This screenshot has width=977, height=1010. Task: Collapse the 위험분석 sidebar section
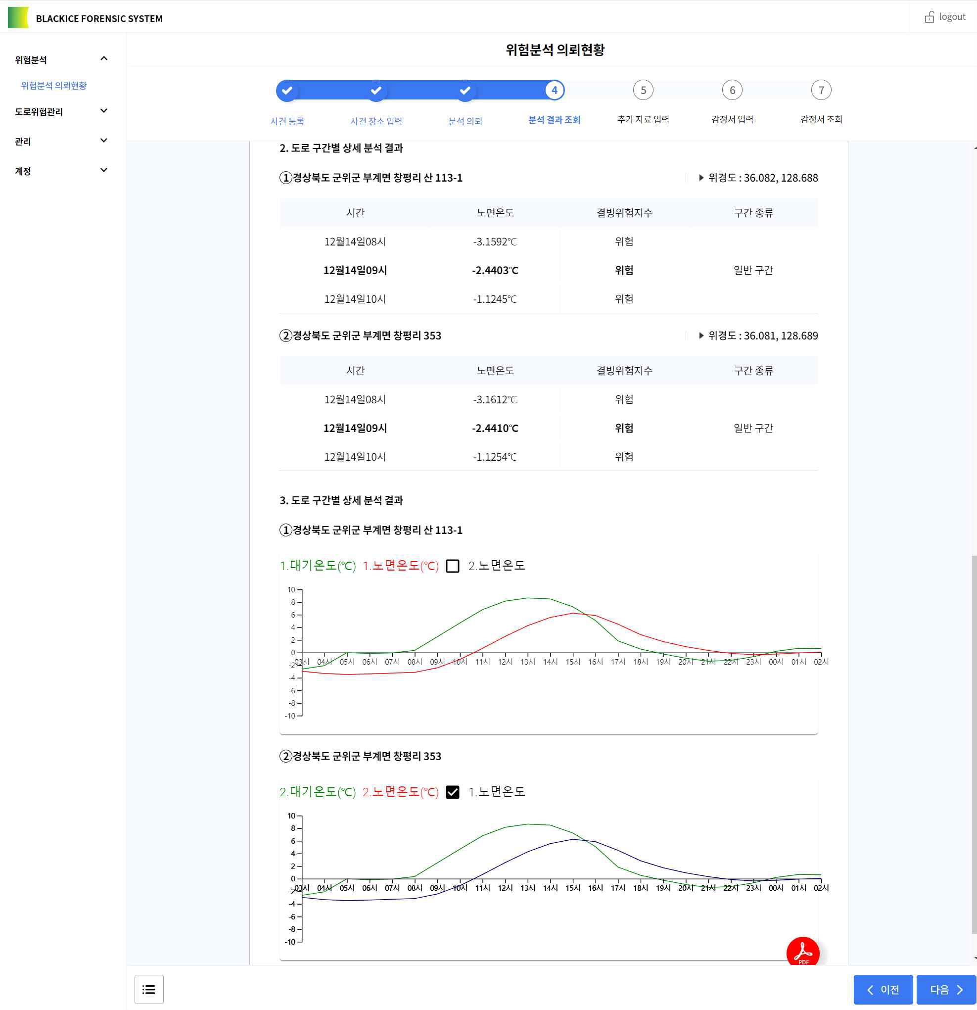coord(103,59)
